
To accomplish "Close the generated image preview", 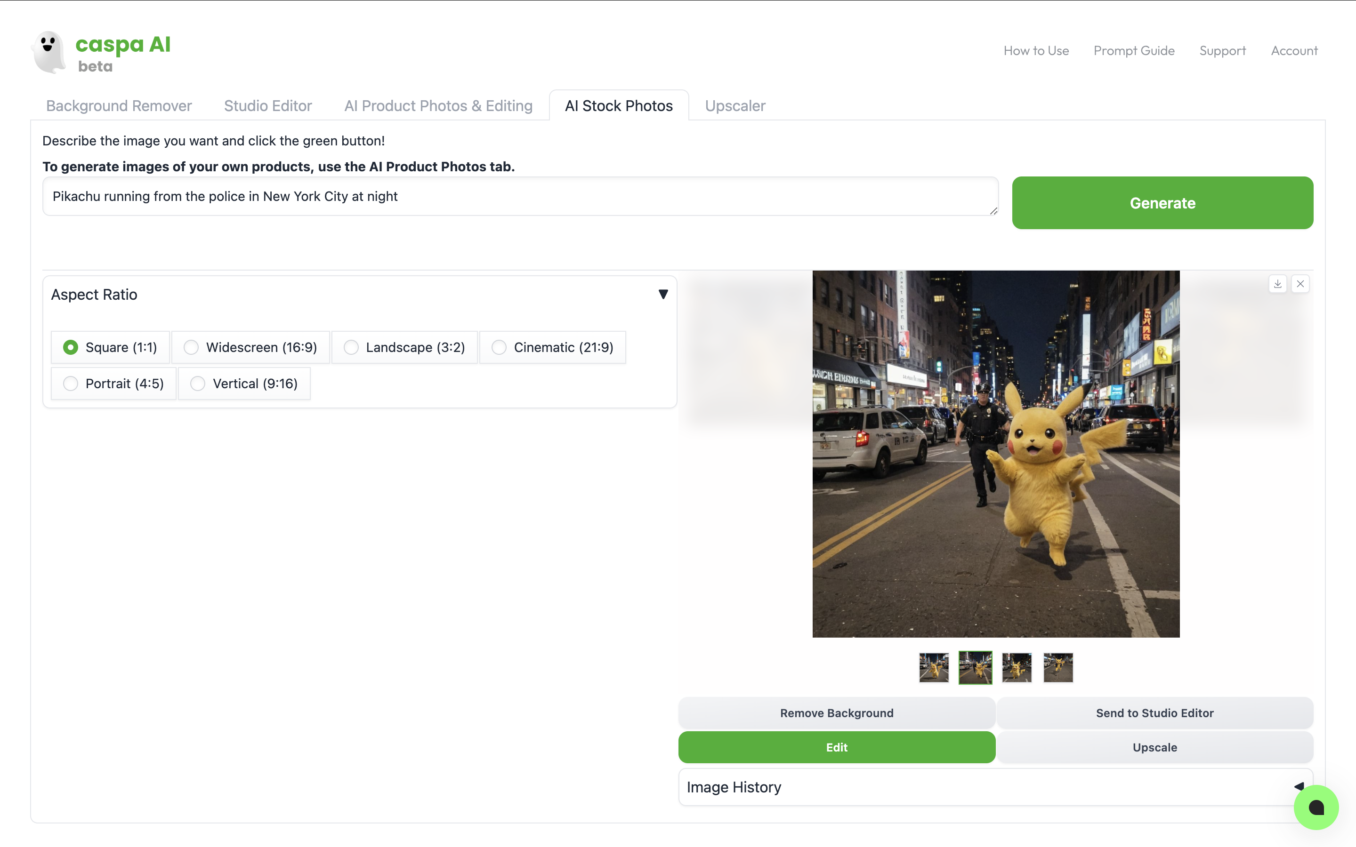I will point(1300,284).
